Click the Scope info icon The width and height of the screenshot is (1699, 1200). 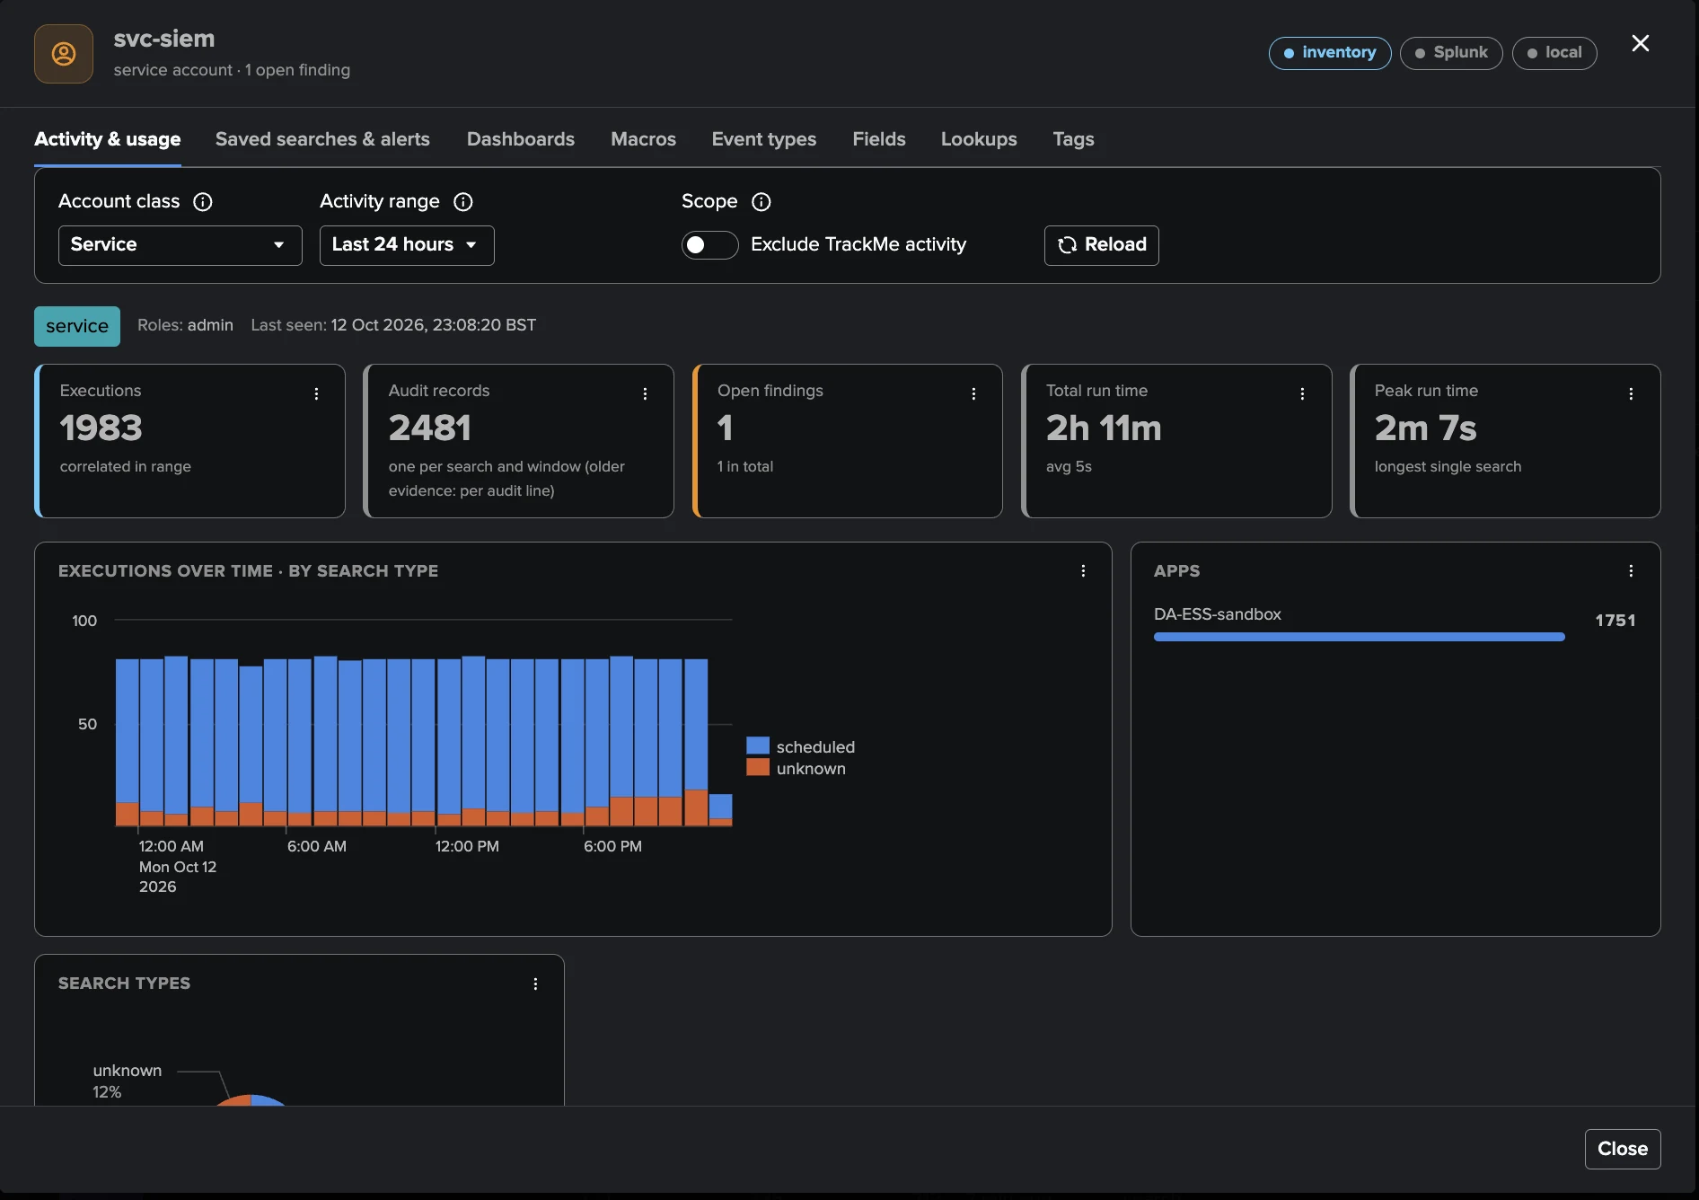[761, 201]
